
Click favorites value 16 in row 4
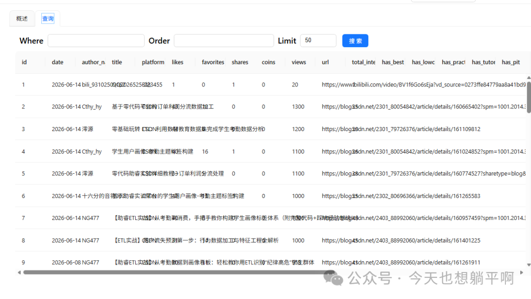tap(205, 152)
